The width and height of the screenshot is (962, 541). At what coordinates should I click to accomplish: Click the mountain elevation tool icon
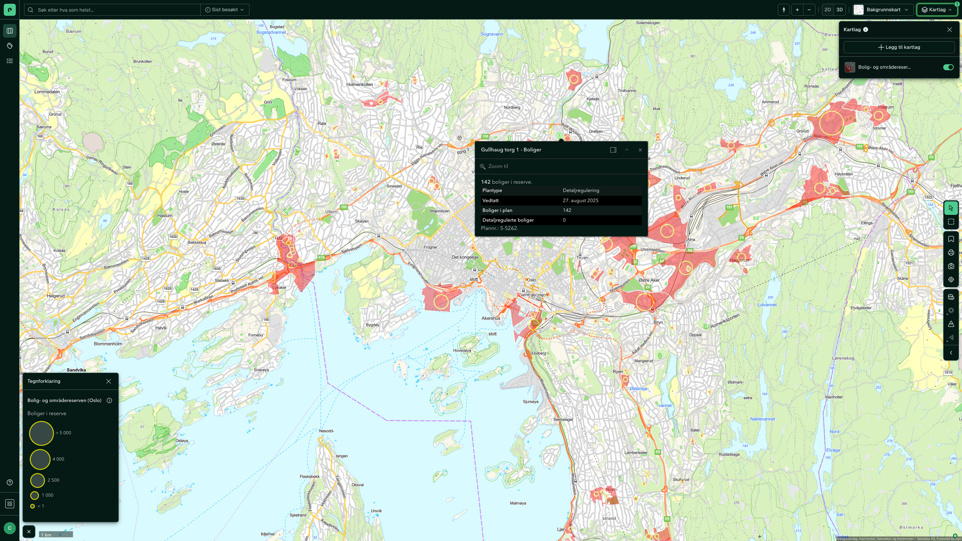pos(951,324)
